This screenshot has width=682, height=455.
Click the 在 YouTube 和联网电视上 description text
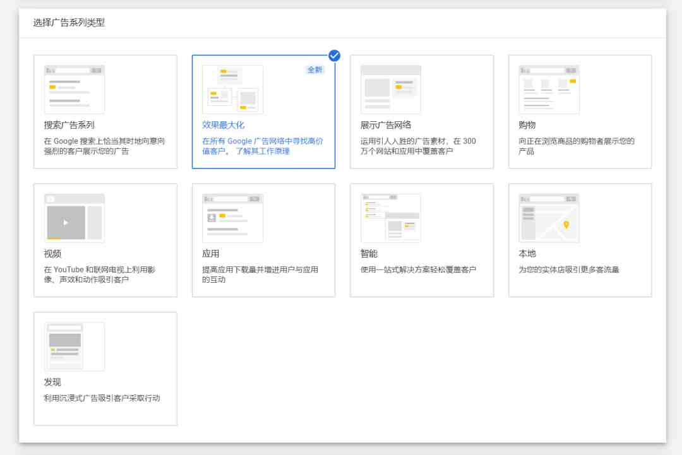[x=100, y=275]
